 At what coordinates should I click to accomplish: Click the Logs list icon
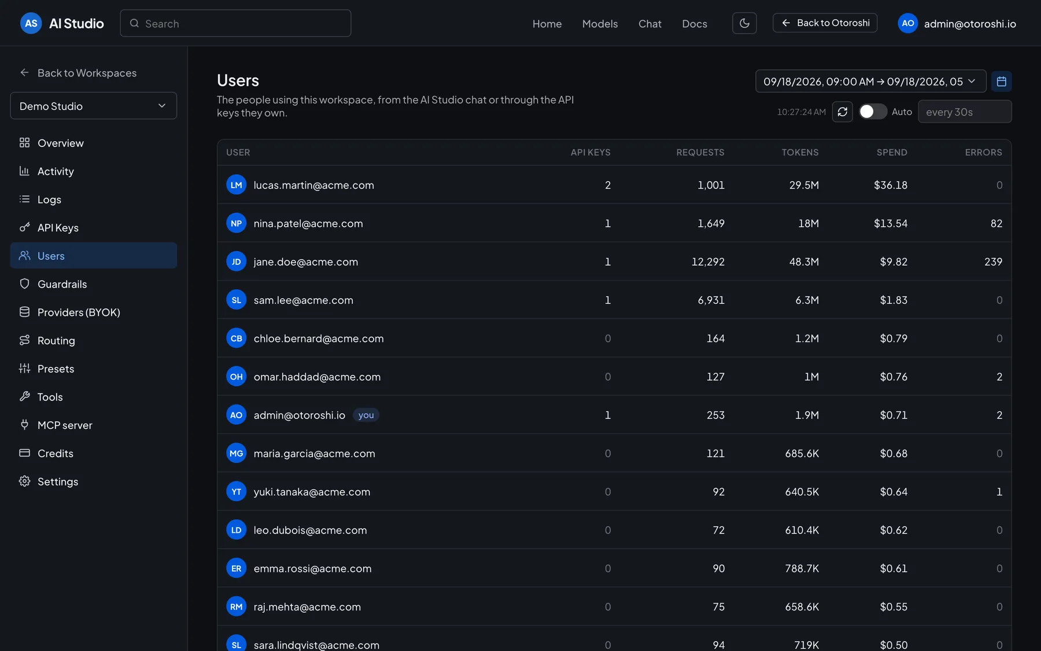(x=24, y=200)
